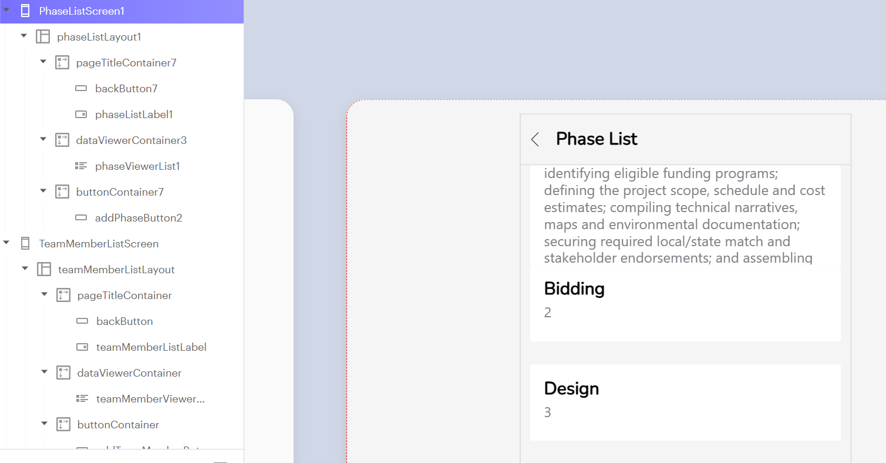
Task: Select teamMemberListLabel in the tree
Action: tap(151, 347)
